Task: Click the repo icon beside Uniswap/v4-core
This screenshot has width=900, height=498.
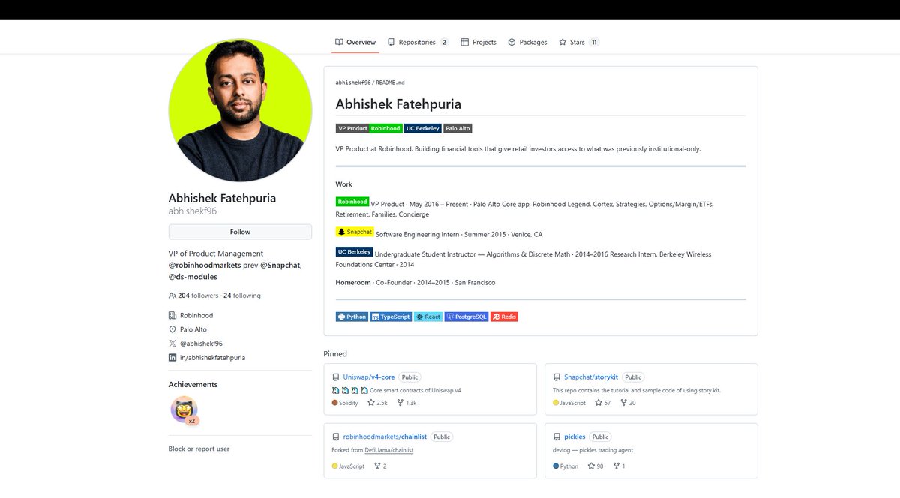Action: [335, 377]
